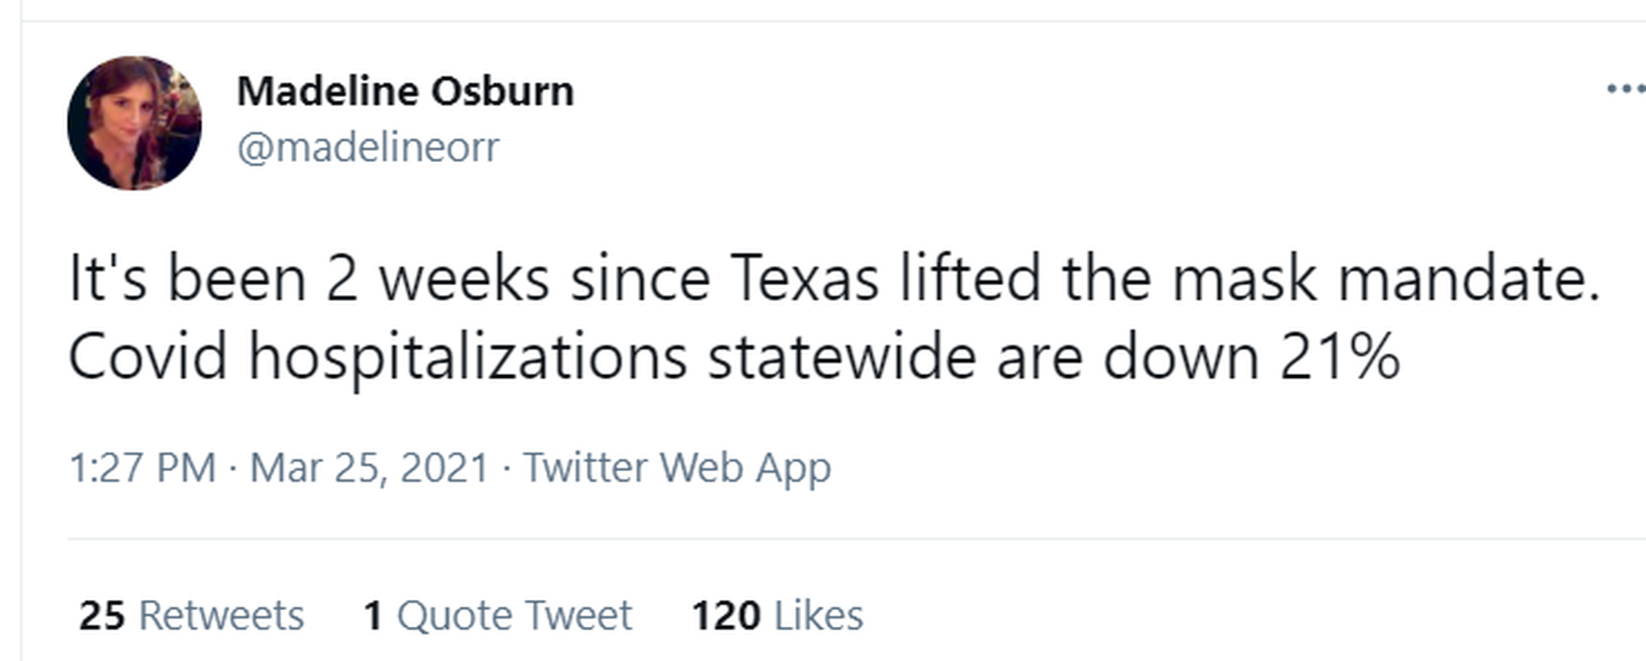Click the word "statewide" in the tweet

click(842, 356)
